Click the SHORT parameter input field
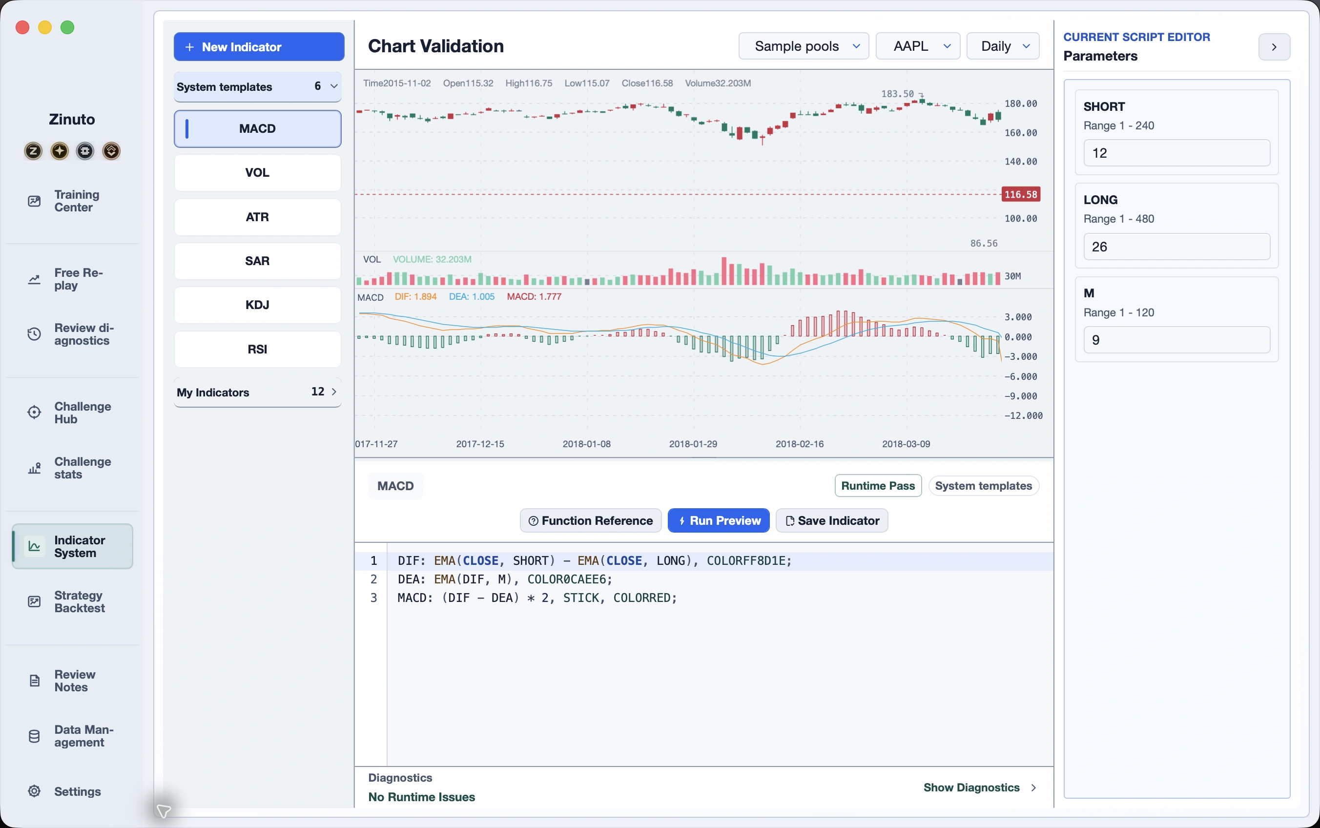1320x828 pixels. [x=1176, y=153]
